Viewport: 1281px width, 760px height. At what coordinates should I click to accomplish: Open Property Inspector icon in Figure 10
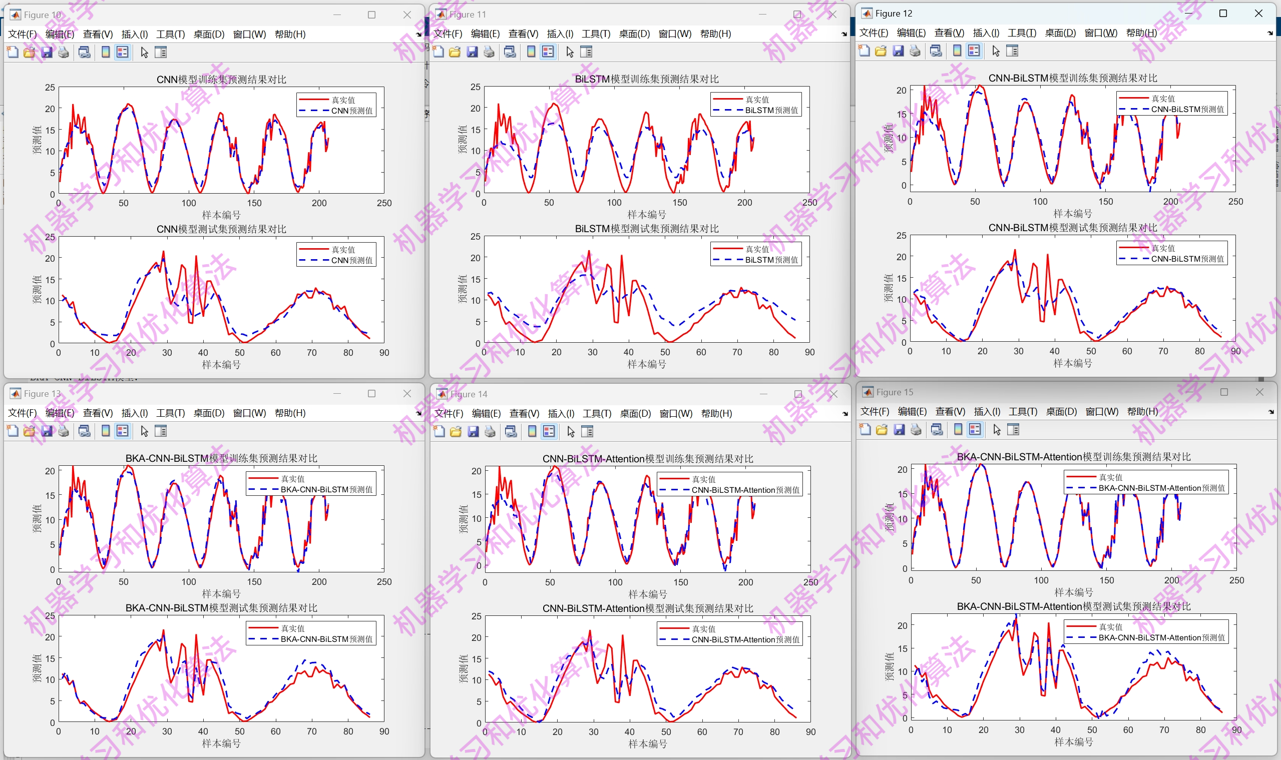161,52
